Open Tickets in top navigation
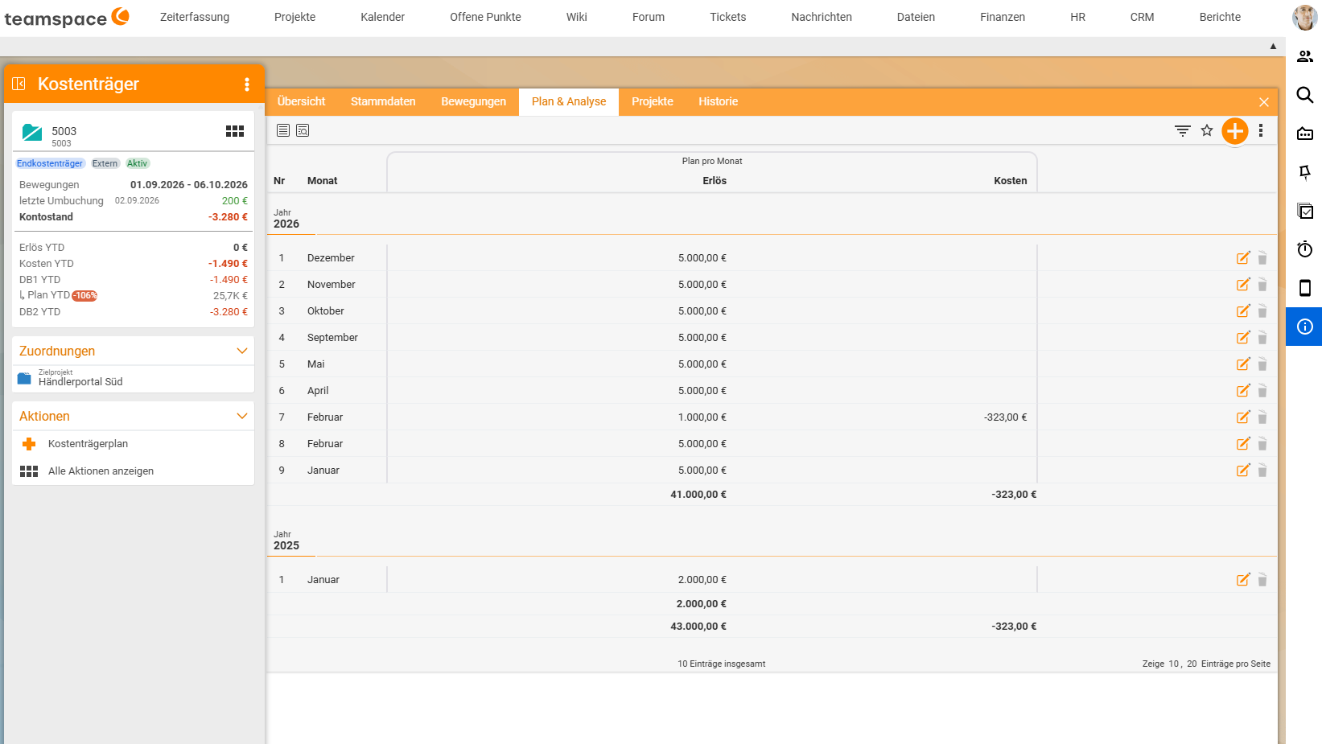The width and height of the screenshot is (1322, 744). click(728, 17)
